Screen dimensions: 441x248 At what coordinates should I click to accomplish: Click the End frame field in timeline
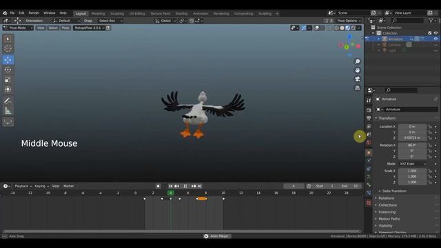(350, 186)
